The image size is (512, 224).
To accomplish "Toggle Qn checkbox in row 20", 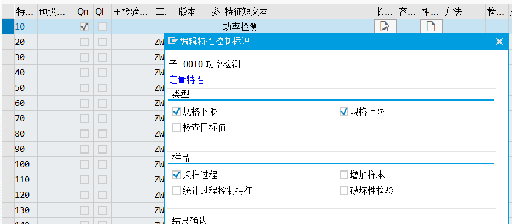I will [84, 42].
